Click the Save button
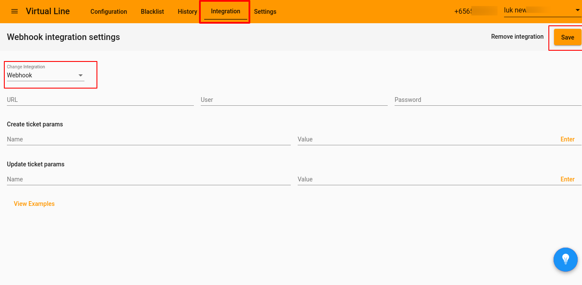 pyautogui.click(x=567, y=37)
